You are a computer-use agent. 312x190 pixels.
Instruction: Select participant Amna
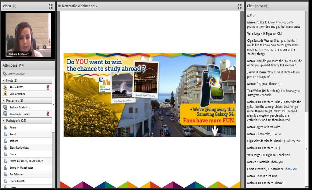coord(27,127)
